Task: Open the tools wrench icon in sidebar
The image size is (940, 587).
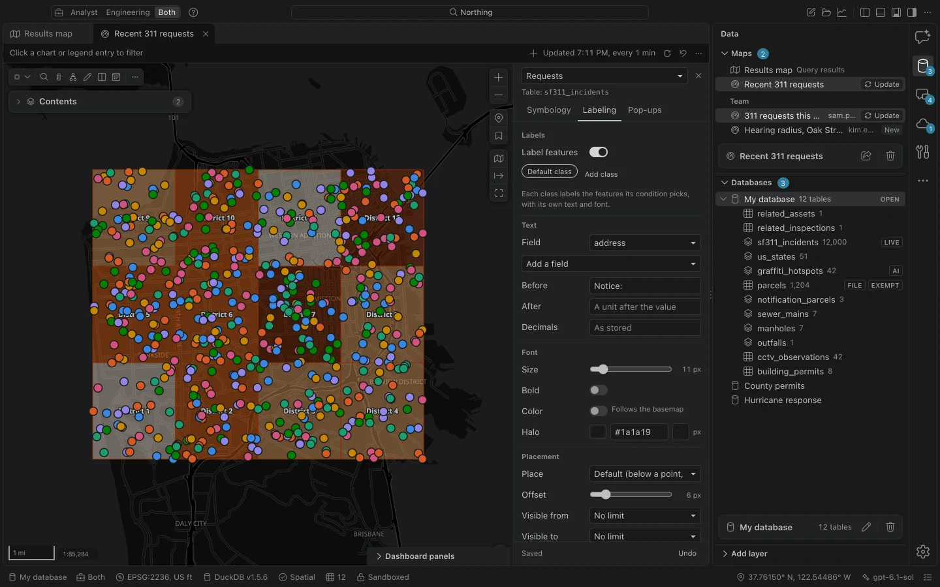Action: click(x=922, y=152)
